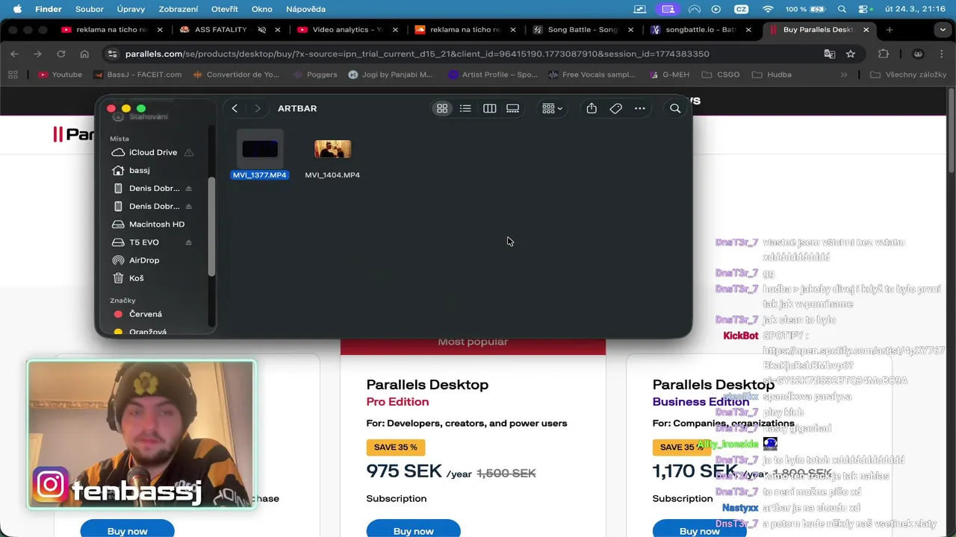Click the translate page icon
Viewport: 956px width, 537px height.
coord(829,54)
